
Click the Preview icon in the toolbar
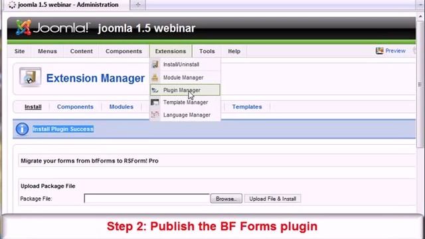click(x=379, y=50)
